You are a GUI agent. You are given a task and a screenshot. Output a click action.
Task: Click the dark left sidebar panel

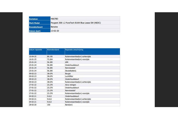11,59
